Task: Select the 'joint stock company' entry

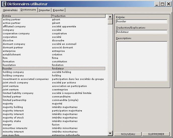Action: coord(54,83)
